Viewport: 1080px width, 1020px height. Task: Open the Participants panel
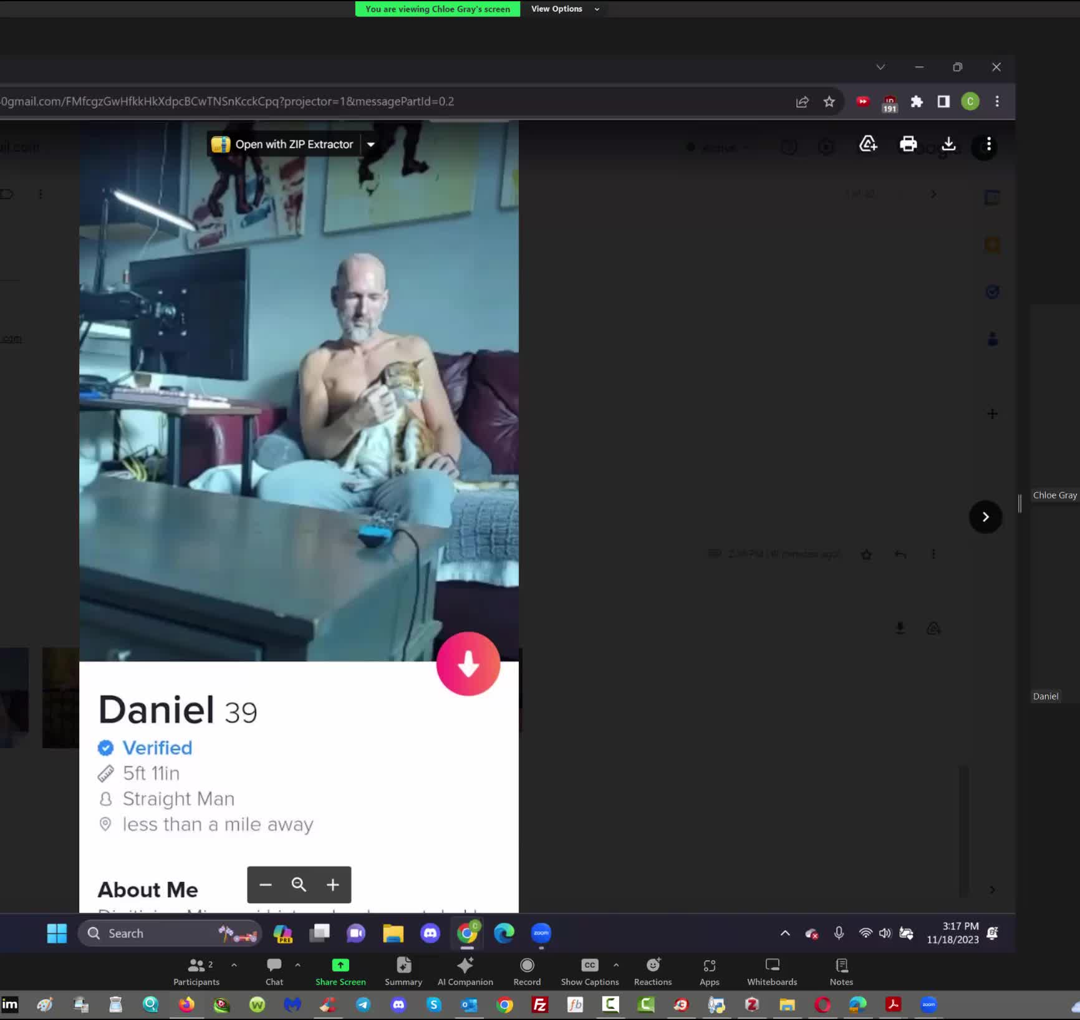point(196,971)
